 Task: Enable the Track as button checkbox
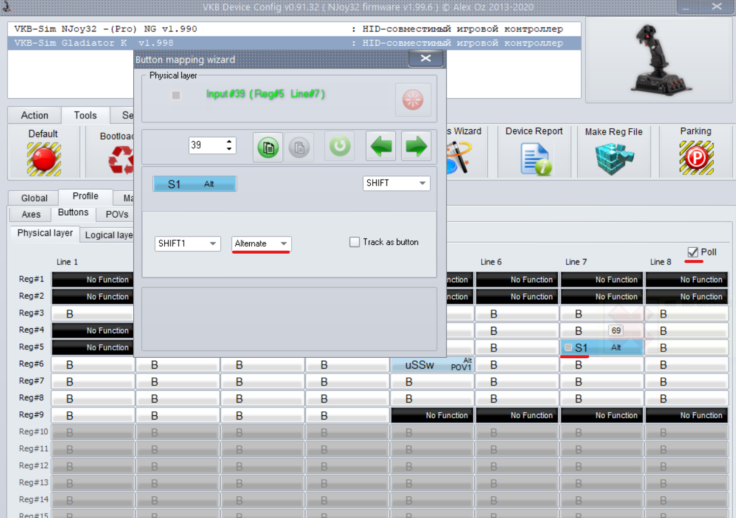coord(354,242)
